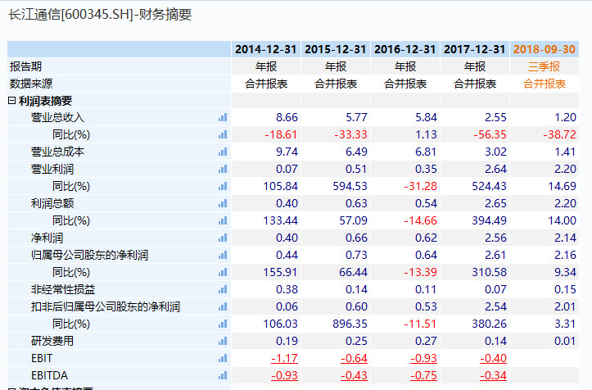The height and width of the screenshot is (390, 592).
Task: Open chart icon for 同比 under 利润总额
Action: 223,220
